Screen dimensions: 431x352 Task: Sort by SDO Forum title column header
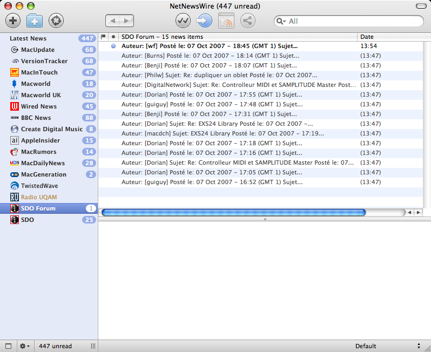coord(238,37)
